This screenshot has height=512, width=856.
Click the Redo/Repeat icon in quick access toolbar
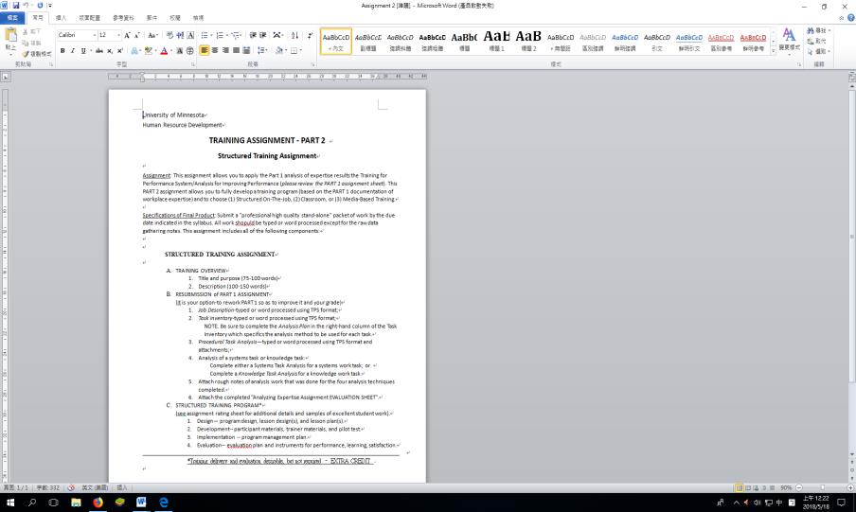[40, 6]
